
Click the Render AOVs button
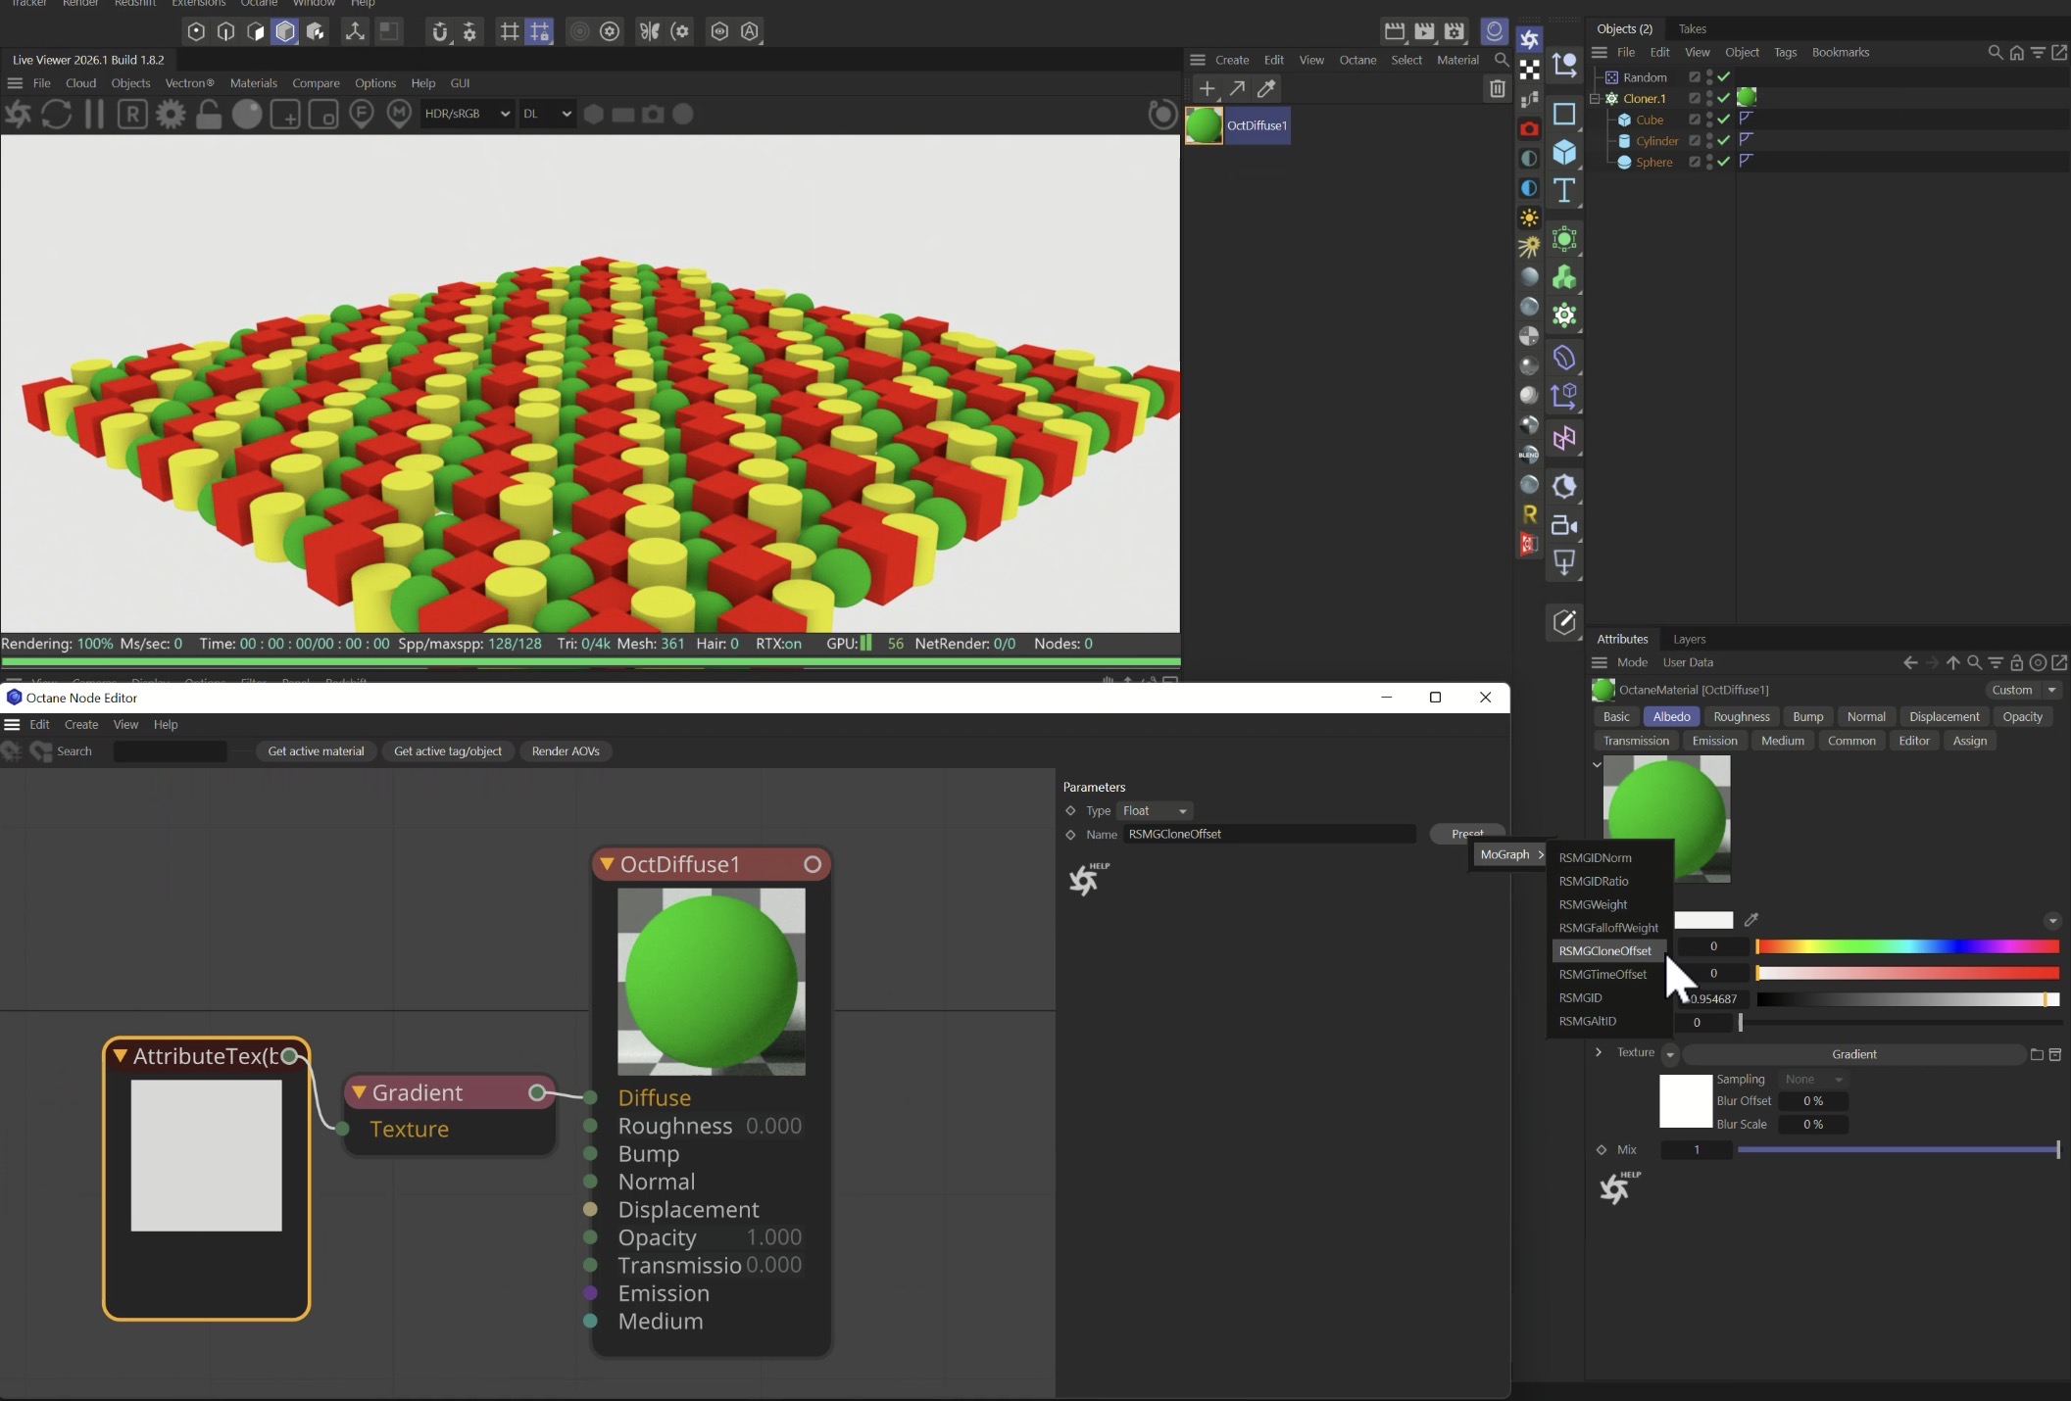pyautogui.click(x=566, y=751)
